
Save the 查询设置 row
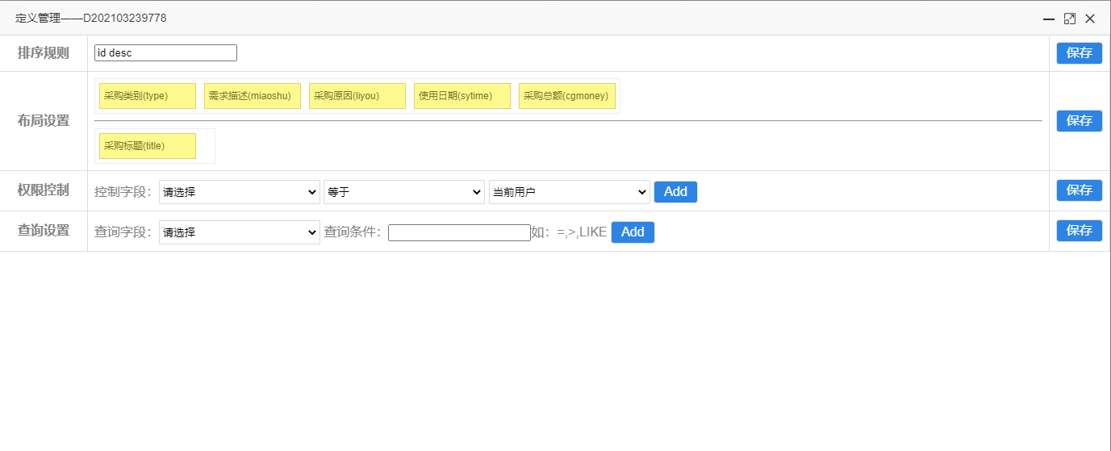coord(1080,231)
